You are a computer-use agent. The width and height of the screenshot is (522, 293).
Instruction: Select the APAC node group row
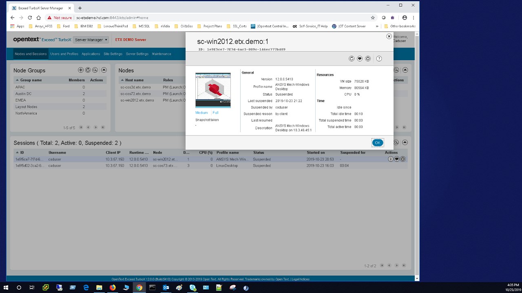pos(60,87)
